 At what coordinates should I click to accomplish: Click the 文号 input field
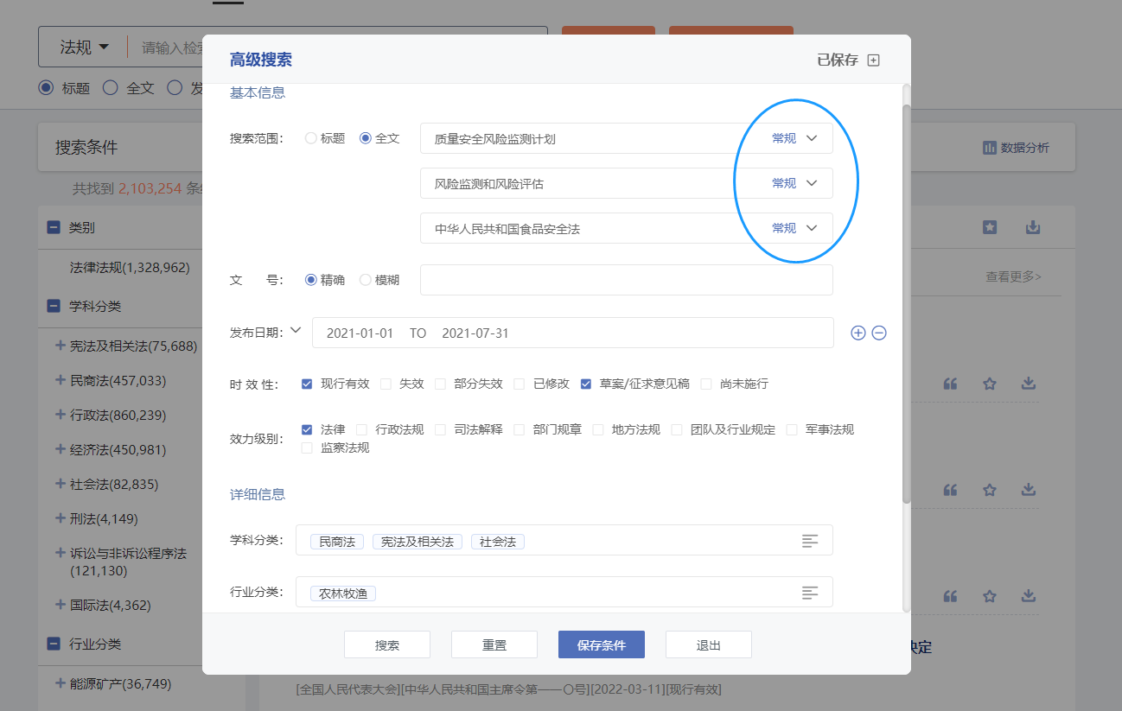(x=626, y=280)
